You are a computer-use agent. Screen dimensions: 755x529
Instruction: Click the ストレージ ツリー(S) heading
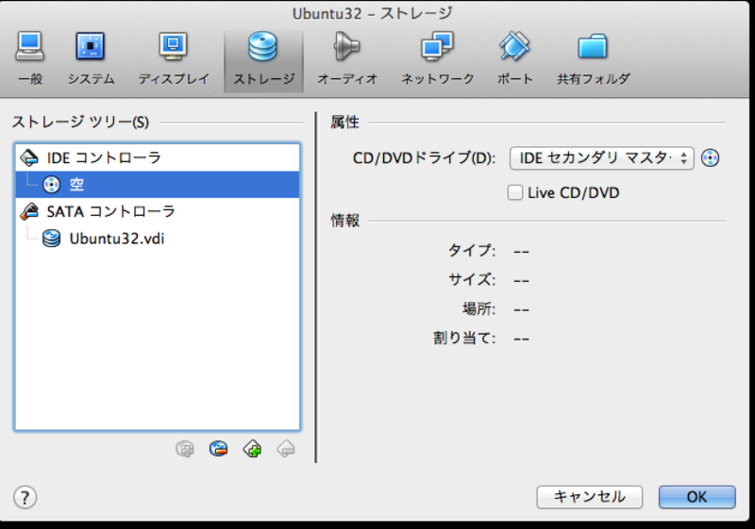[80, 123]
